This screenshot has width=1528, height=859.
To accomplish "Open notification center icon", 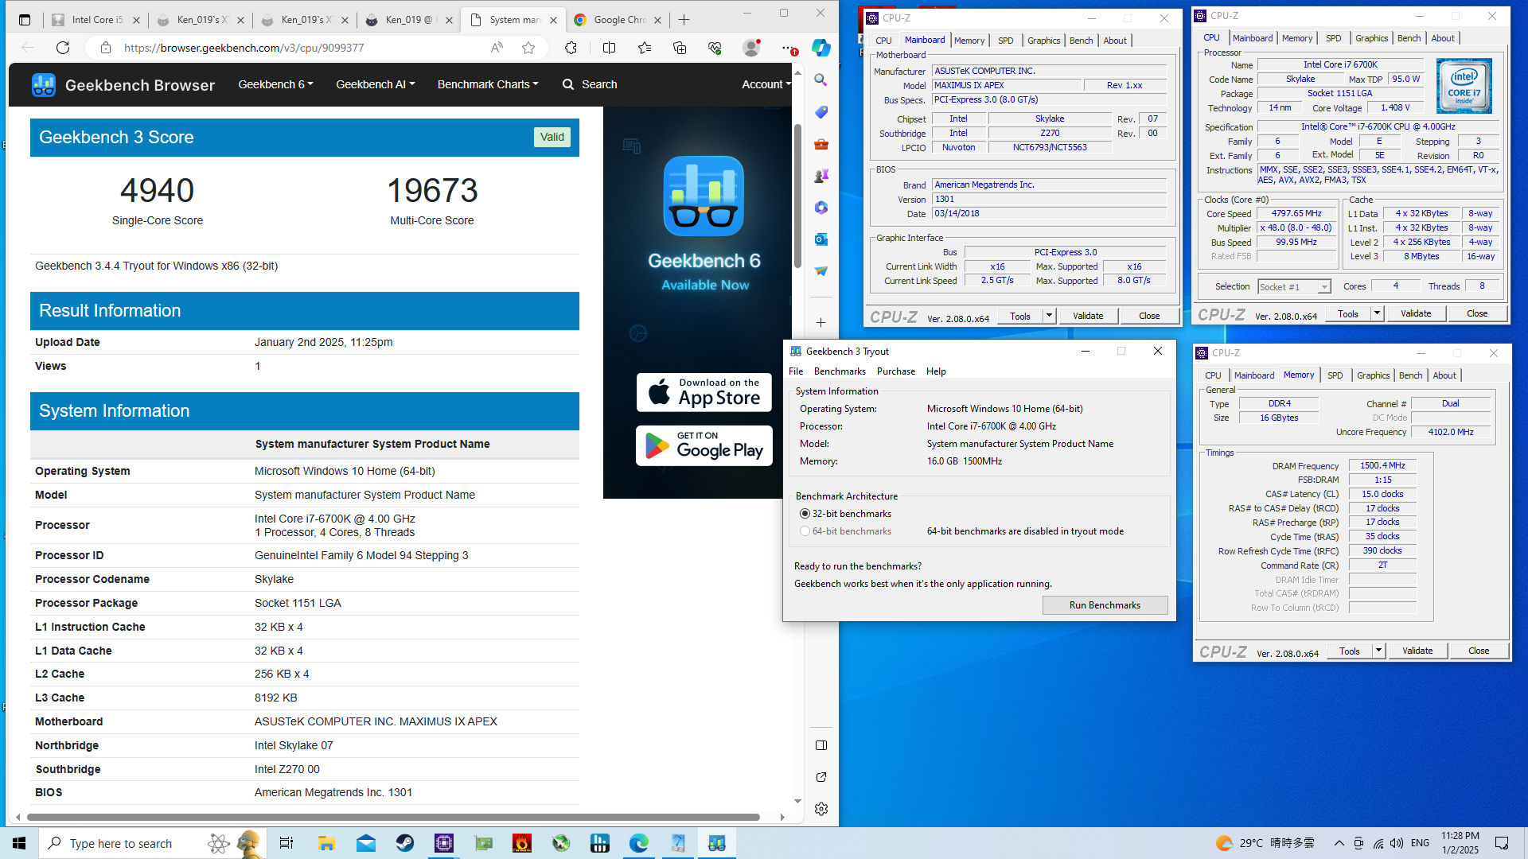I will (1502, 843).
